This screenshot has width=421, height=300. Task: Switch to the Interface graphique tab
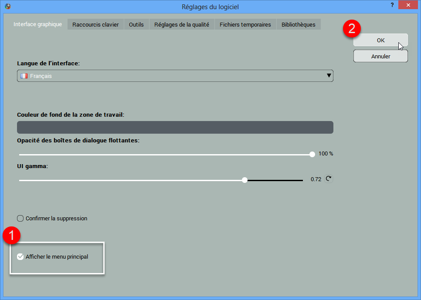tap(37, 24)
